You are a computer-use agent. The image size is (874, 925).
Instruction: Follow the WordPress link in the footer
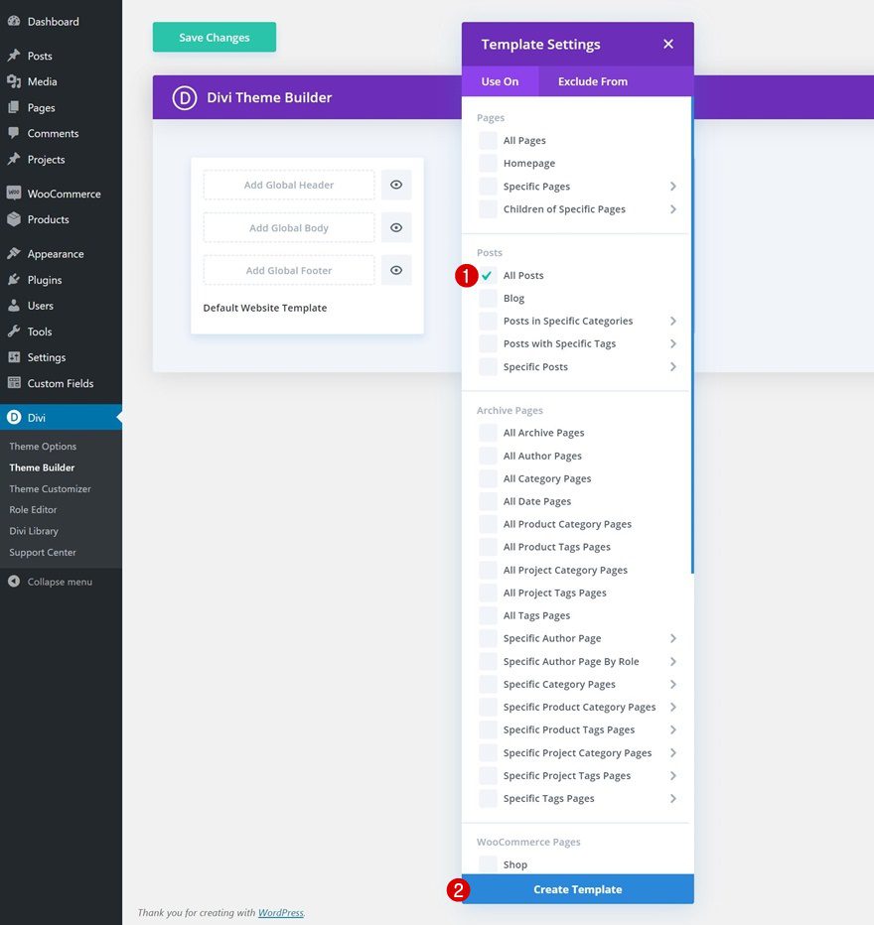(281, 912)
